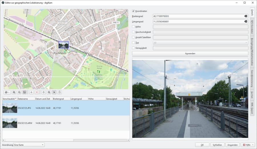Click the red X remove icon

[x=37, y=92]
